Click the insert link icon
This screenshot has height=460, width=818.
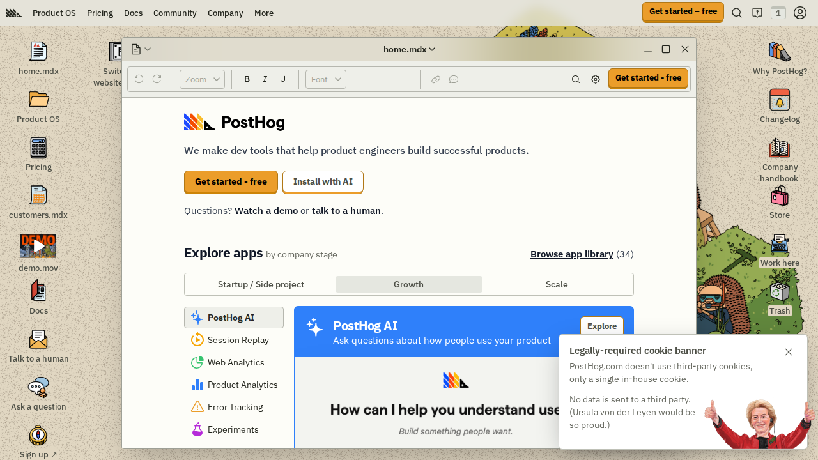tap(436, 79)
